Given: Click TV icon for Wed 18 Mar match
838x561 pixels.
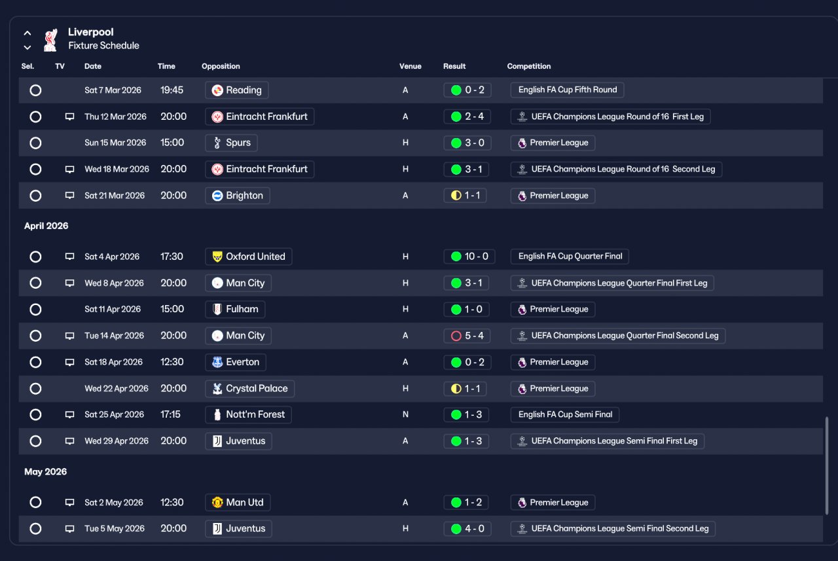Looking at the screenshot, I should click(x=69, y=170).
